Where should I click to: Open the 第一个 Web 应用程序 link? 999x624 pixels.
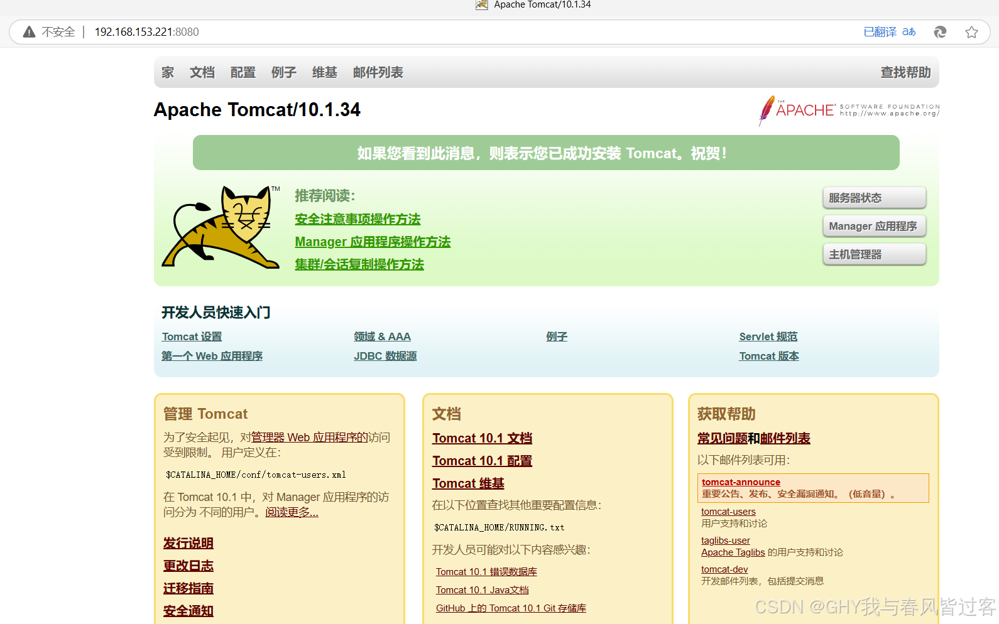(x=212, y=356)
